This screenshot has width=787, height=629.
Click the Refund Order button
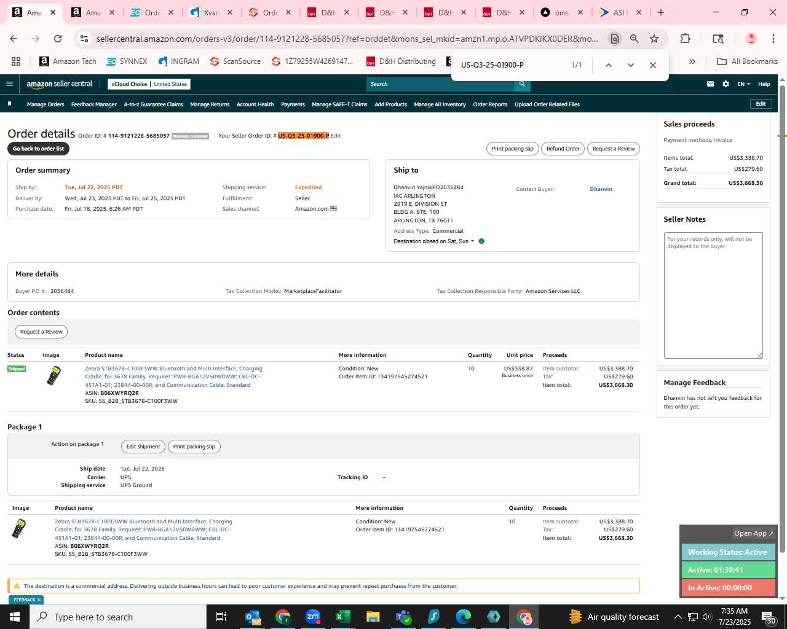point(563,149)
